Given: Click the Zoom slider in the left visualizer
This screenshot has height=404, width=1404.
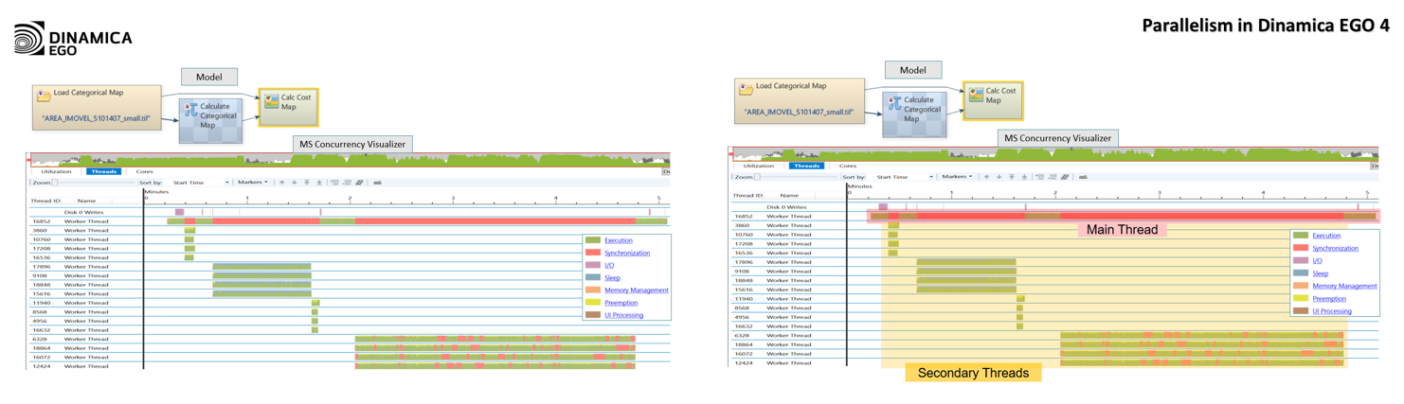Looking at the screenshot, I should tap(55, 183).
